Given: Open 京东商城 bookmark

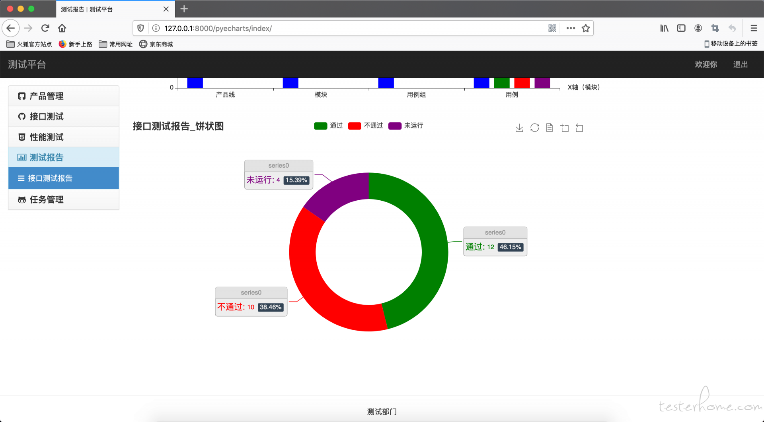Looking at the screenshot, I should 156,44.
